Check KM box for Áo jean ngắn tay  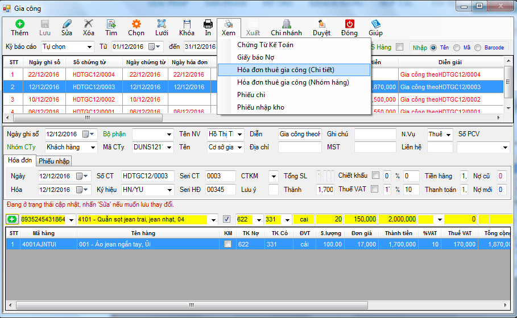click(x=228, y=244)
